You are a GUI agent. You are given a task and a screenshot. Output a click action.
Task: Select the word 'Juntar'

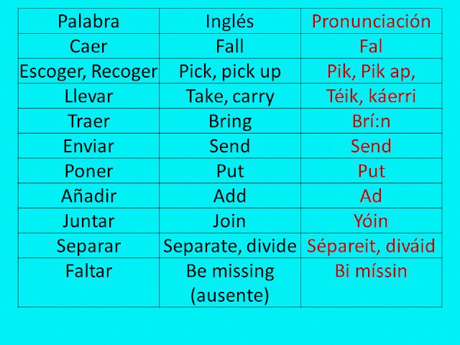tap(88, 221)
